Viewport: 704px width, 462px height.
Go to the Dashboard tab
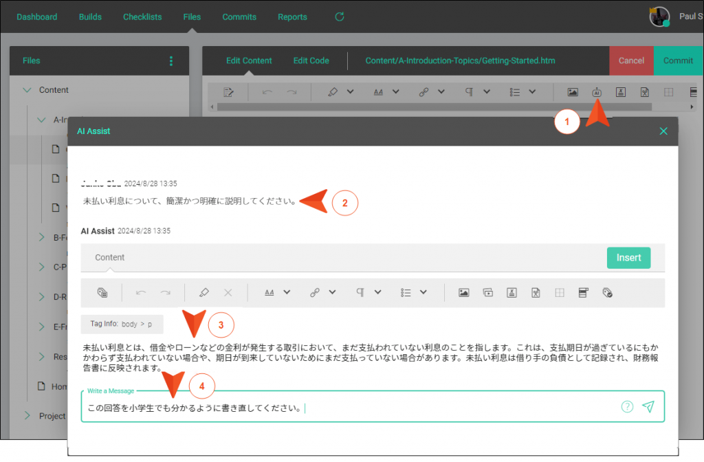[37, 17]
